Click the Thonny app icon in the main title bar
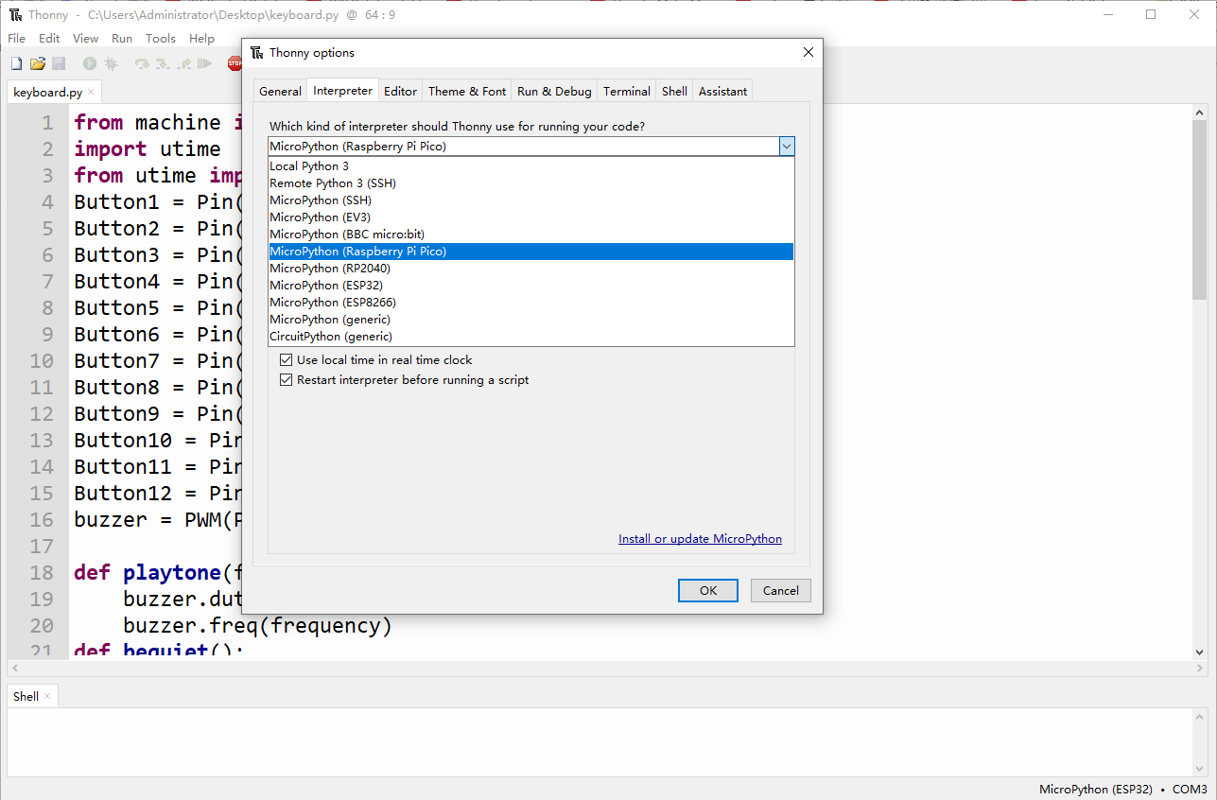The image size is (1217, 800). 16,15
